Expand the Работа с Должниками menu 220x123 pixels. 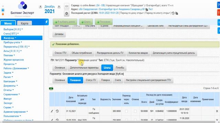click(16, 68)
